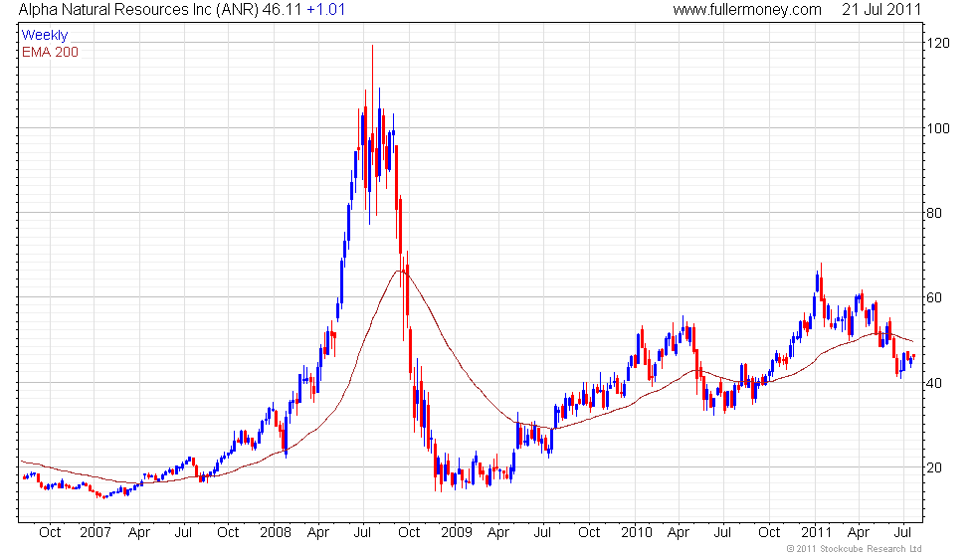Click the chart title 'Alpha Natural Resources Inc (ANR)'
This screenshot has width=975, height=557.
point(138,9)
